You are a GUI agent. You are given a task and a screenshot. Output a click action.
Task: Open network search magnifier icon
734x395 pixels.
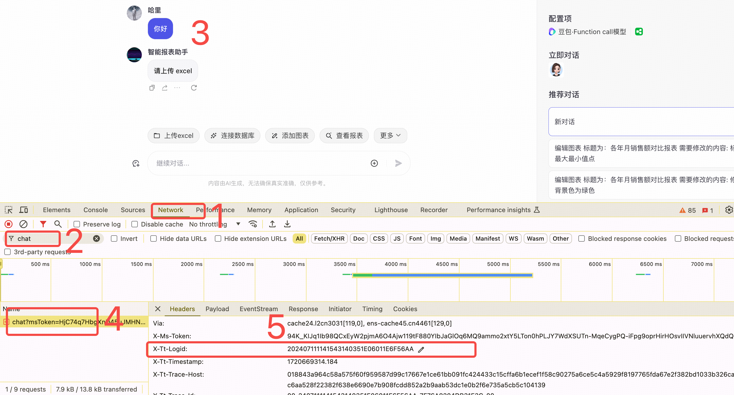[x=58, y=224]
